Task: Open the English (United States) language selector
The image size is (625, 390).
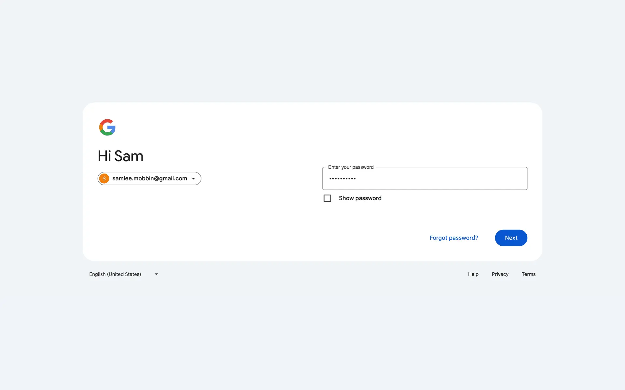Action: [115, 274]
